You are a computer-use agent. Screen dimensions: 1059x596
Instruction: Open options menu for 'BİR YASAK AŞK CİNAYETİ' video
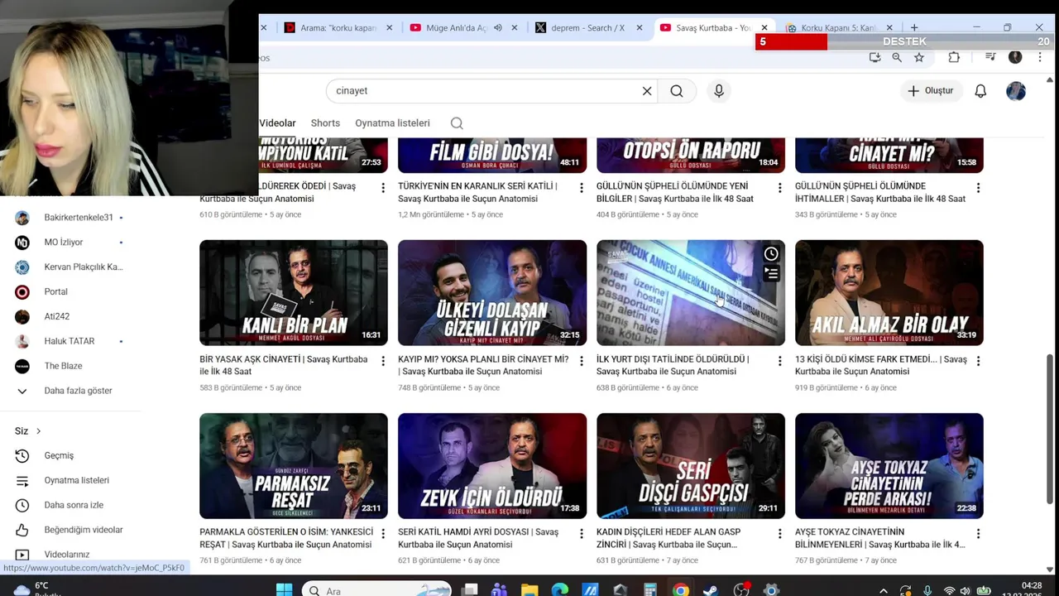(x=383, y=361)
